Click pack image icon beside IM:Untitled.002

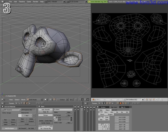point(146,99)
